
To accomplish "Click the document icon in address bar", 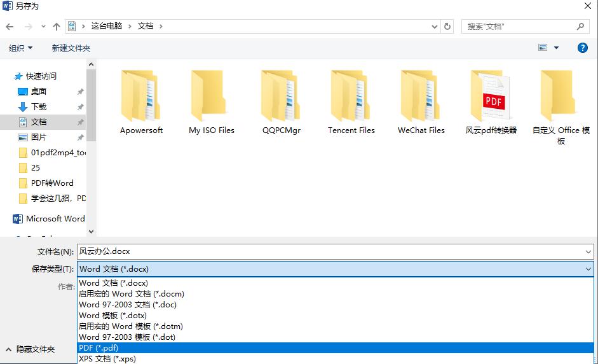I will click(72, 26).
